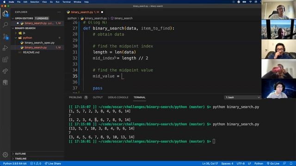Expand the Timeline section
This screenshot has width=296, height=166.
click(20, 159)
